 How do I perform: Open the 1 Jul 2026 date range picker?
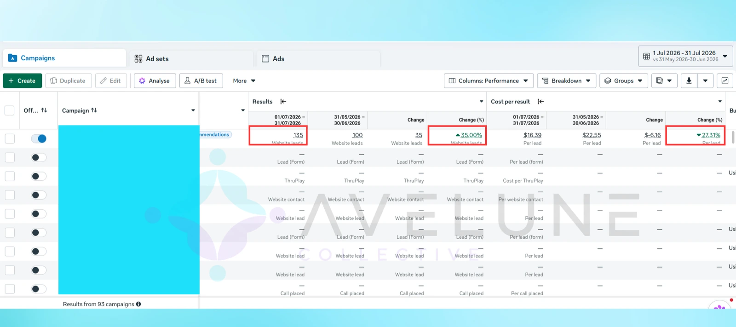click(x=685, y=56)
